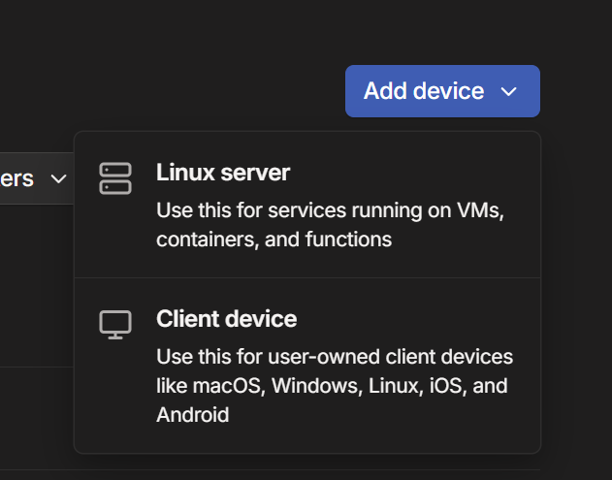Click the stacked server rack icon
Image resolution: width=612 pixels, height=480 pixels.
(x=115, y=178)
